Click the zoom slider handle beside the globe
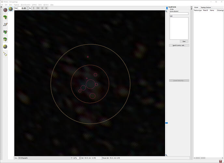 [167, 123]
